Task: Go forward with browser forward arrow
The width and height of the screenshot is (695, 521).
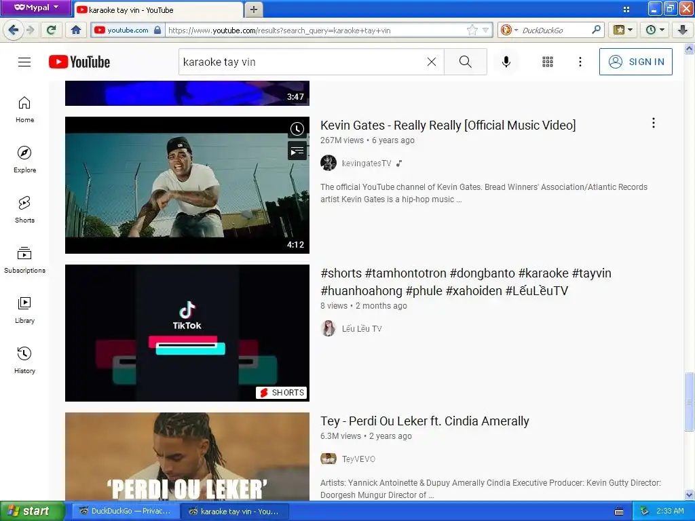Action: [30, 30]
